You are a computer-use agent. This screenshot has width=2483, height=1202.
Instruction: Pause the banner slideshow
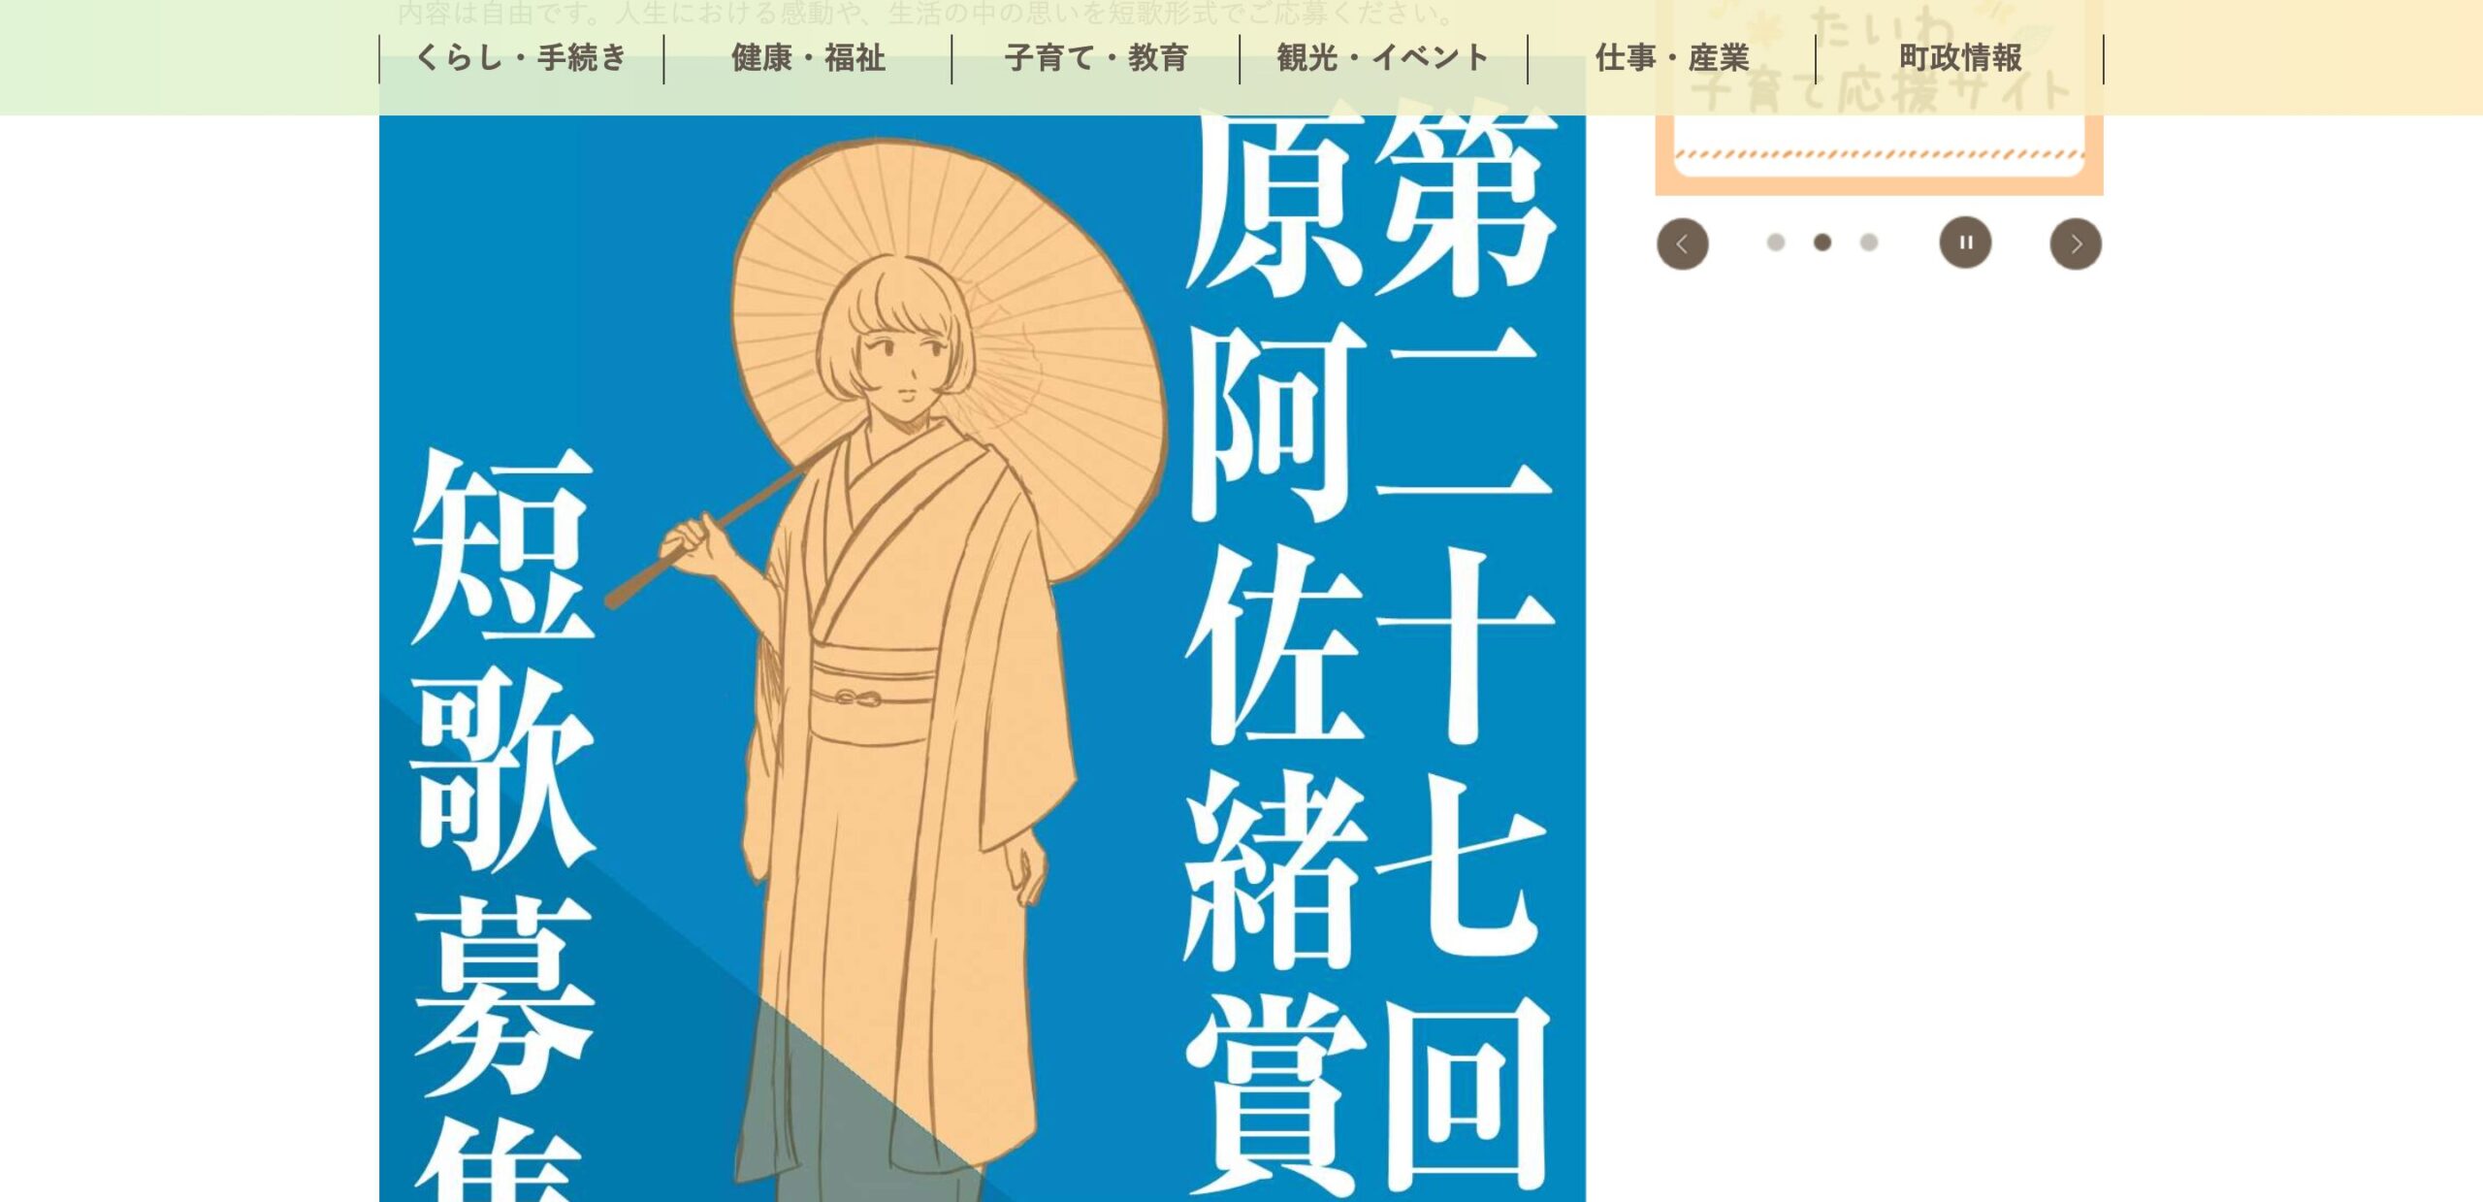click(1965, 243)
